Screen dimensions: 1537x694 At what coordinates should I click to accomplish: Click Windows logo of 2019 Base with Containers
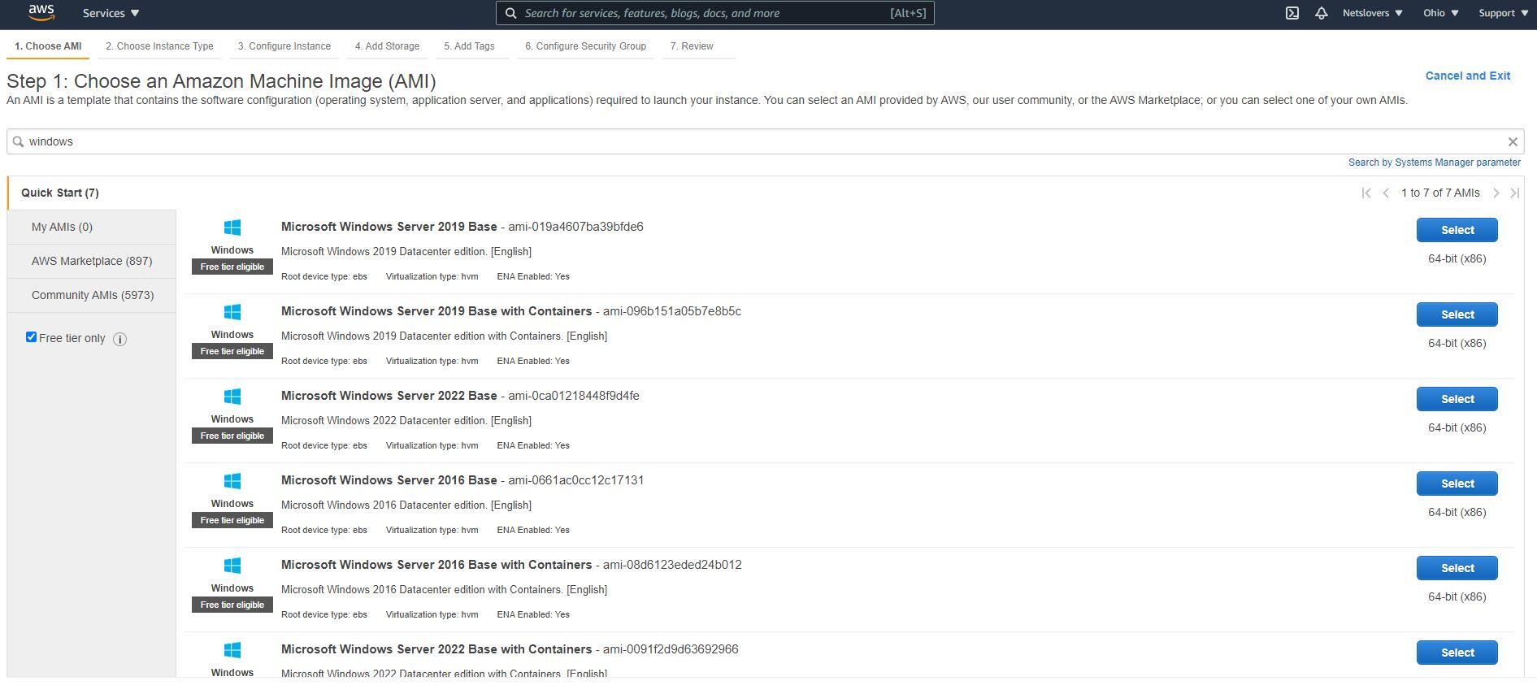[x=232, y=312]
